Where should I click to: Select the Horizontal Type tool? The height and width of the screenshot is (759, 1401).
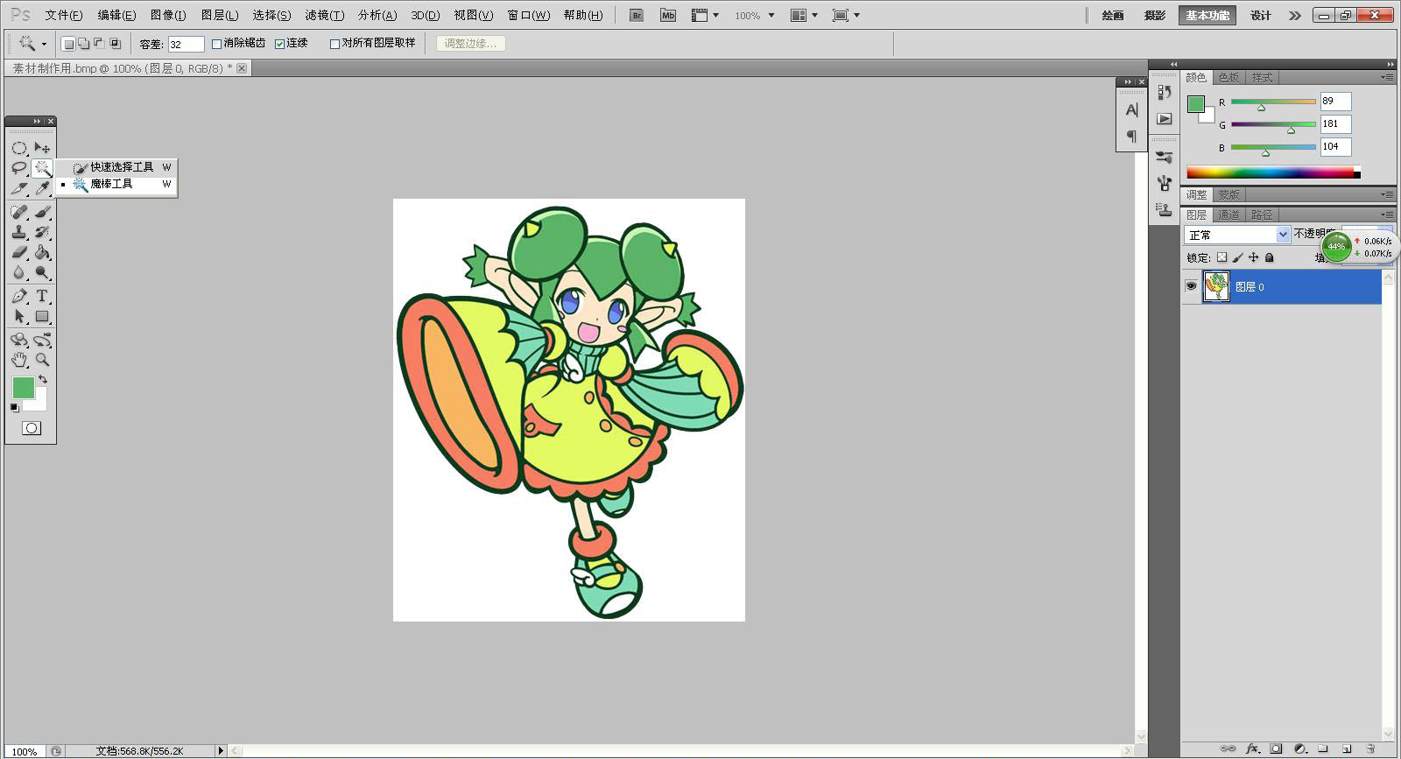[42, 296]
